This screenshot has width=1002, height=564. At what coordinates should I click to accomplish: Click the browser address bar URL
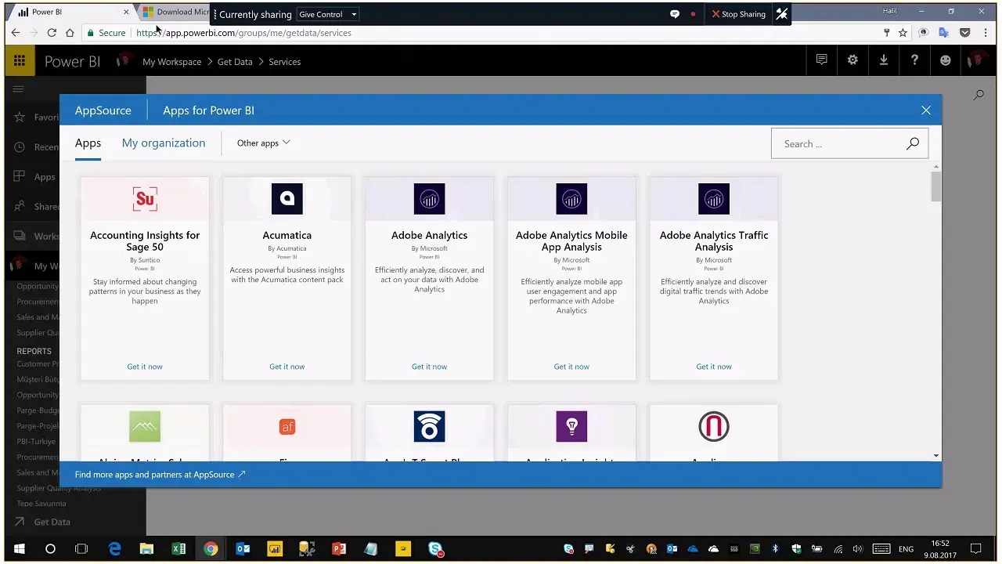click(243, 33)
